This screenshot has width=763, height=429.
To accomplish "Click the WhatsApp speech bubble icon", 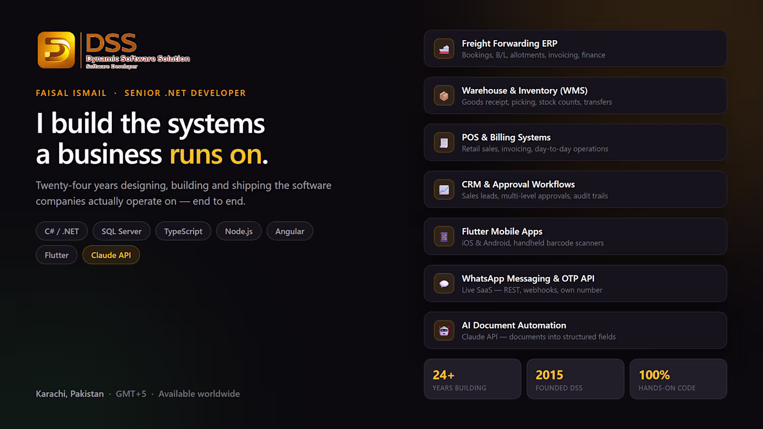I will pyautogui.click(x=444, y=284).
